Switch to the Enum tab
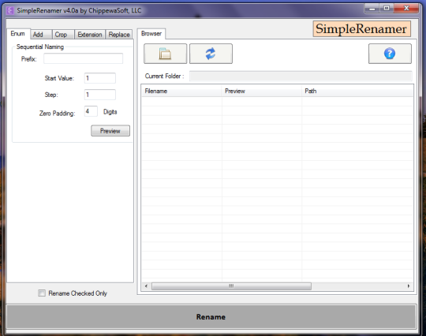This screenshot has height=336, width=426. click(18, 34)
